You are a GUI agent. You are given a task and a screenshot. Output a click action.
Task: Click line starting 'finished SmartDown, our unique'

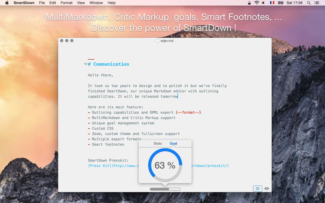point(153,91)
